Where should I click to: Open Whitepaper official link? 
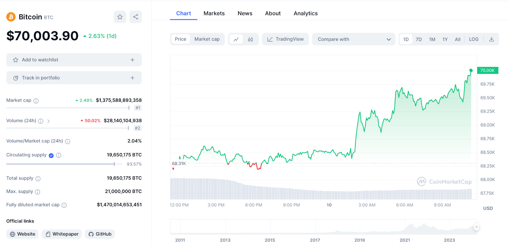tap(62, 234)
